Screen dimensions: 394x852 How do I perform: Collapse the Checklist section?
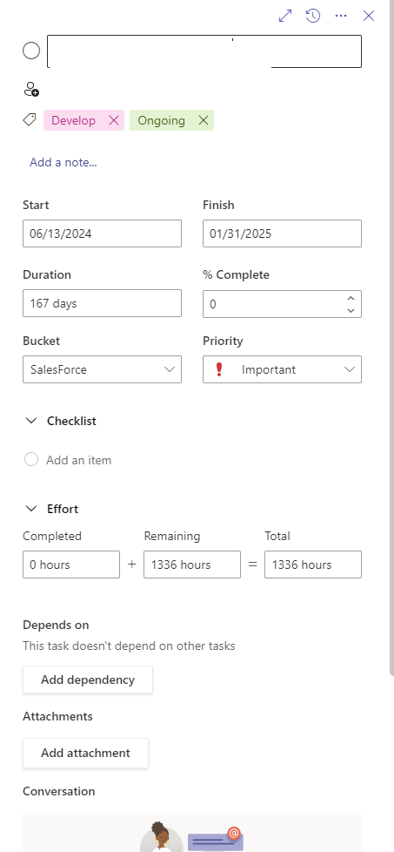31,421
